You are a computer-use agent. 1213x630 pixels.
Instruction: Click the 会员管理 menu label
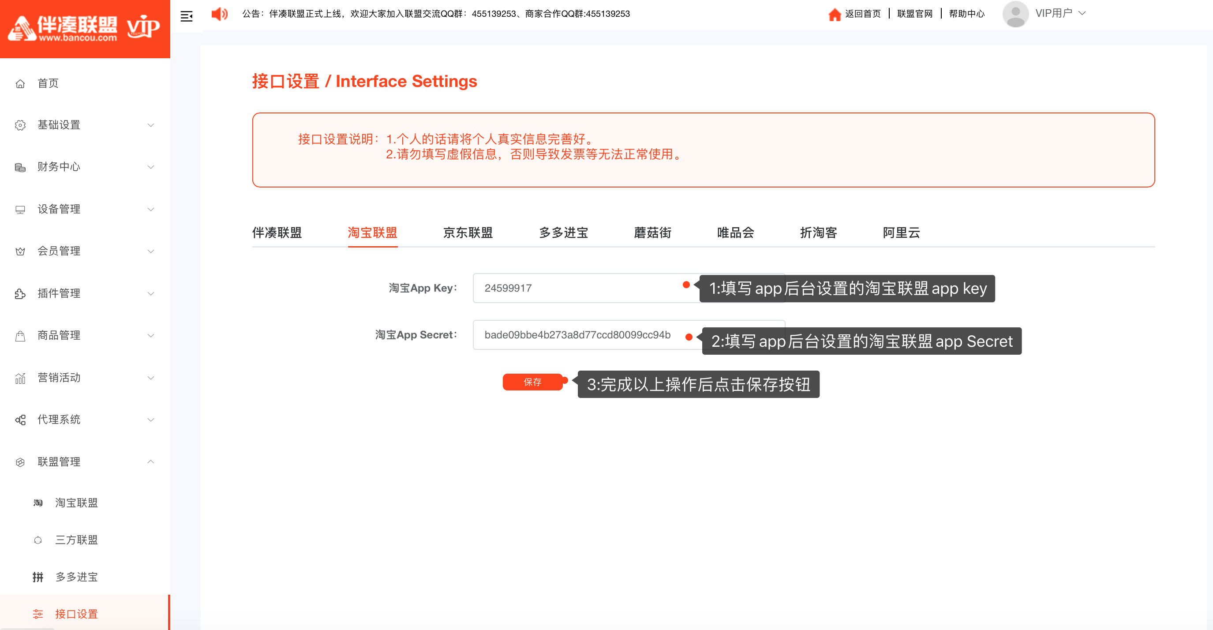pyautogui.click(x=59, y=251)
